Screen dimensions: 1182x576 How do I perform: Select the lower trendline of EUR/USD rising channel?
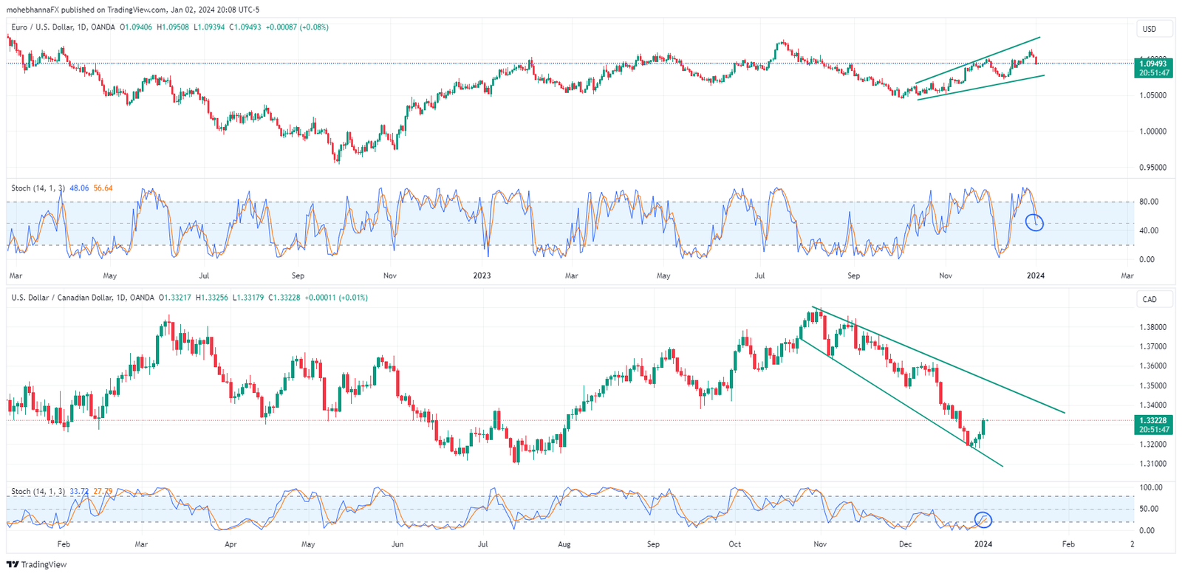click(983, 87)
